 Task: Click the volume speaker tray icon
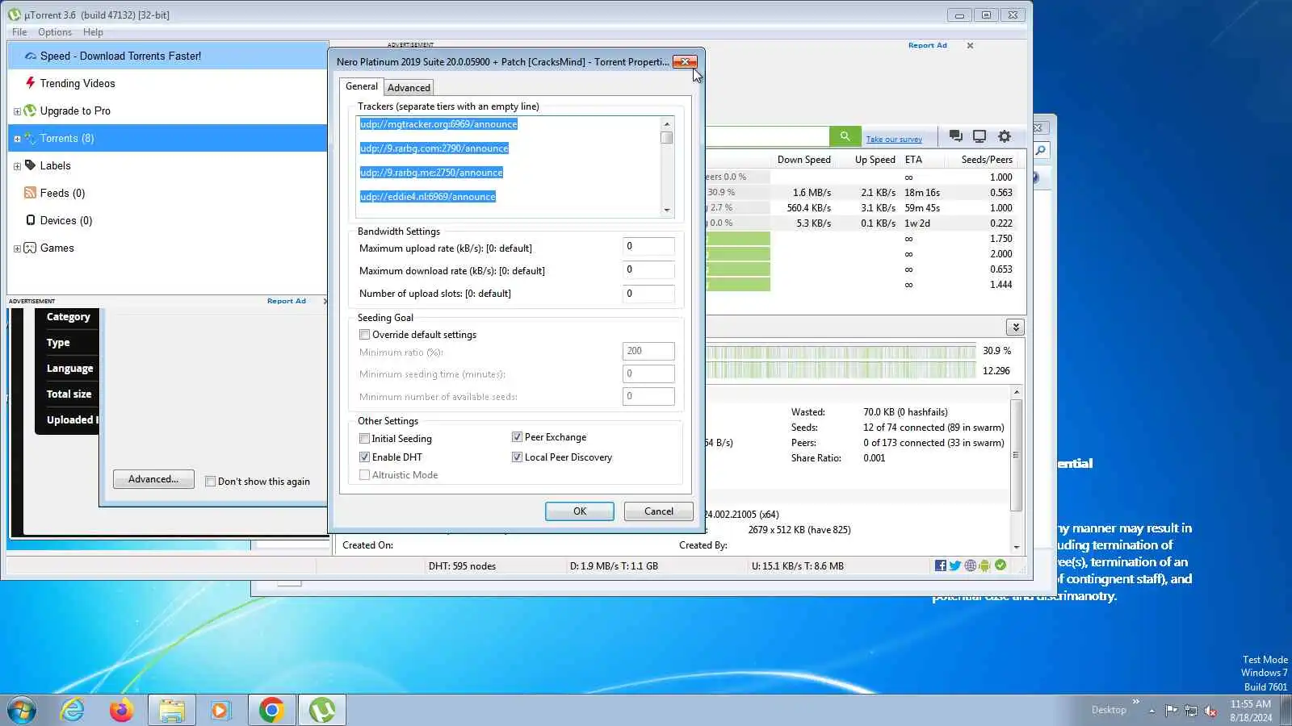[x=1210, y=711]
